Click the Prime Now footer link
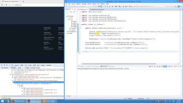Viewport: 183px width, 103px height. click(x=46, y=47)
